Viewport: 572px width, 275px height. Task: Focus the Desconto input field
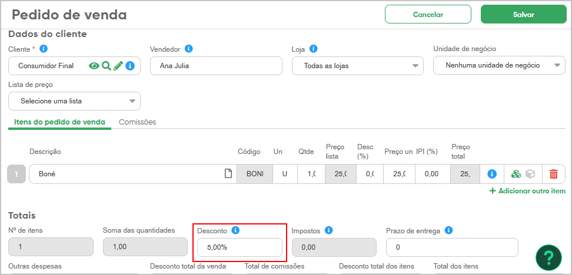pyautogui.click(x=240, y=247)
